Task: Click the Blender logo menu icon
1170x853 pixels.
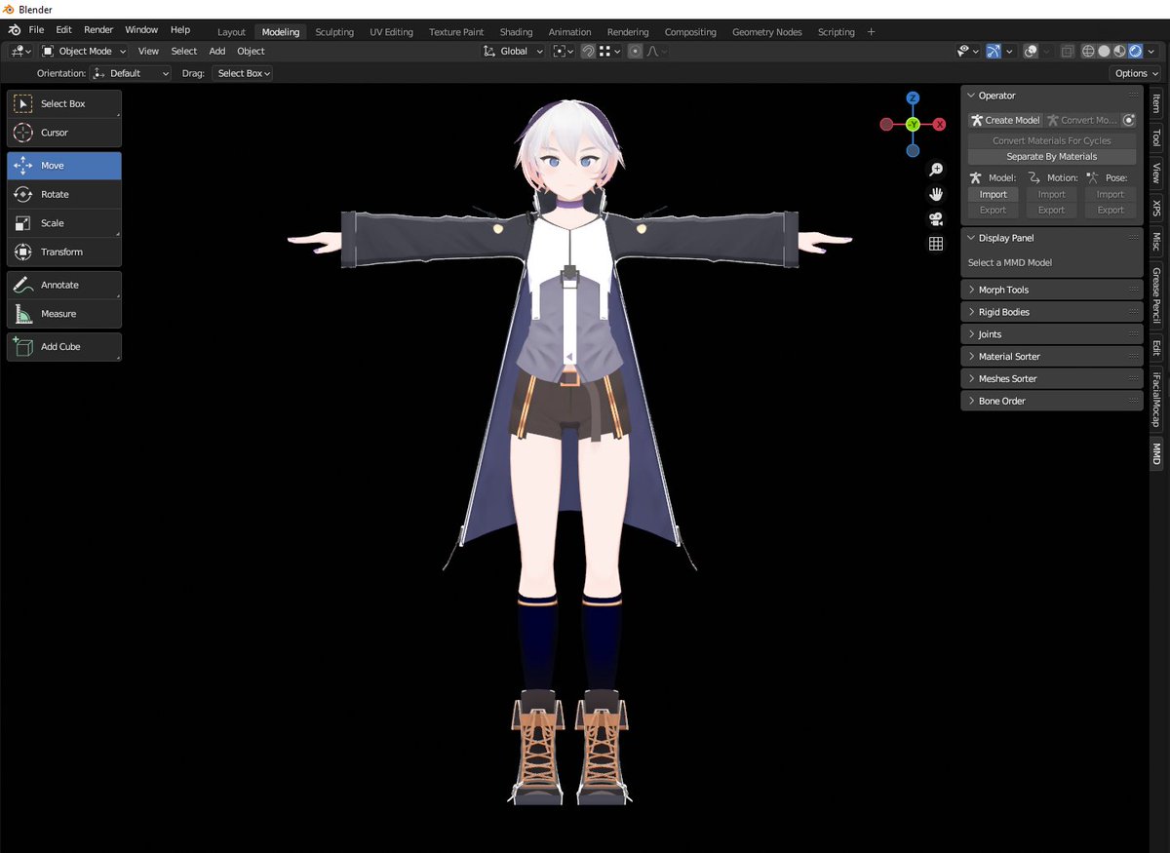Action: tap(14, 30)
